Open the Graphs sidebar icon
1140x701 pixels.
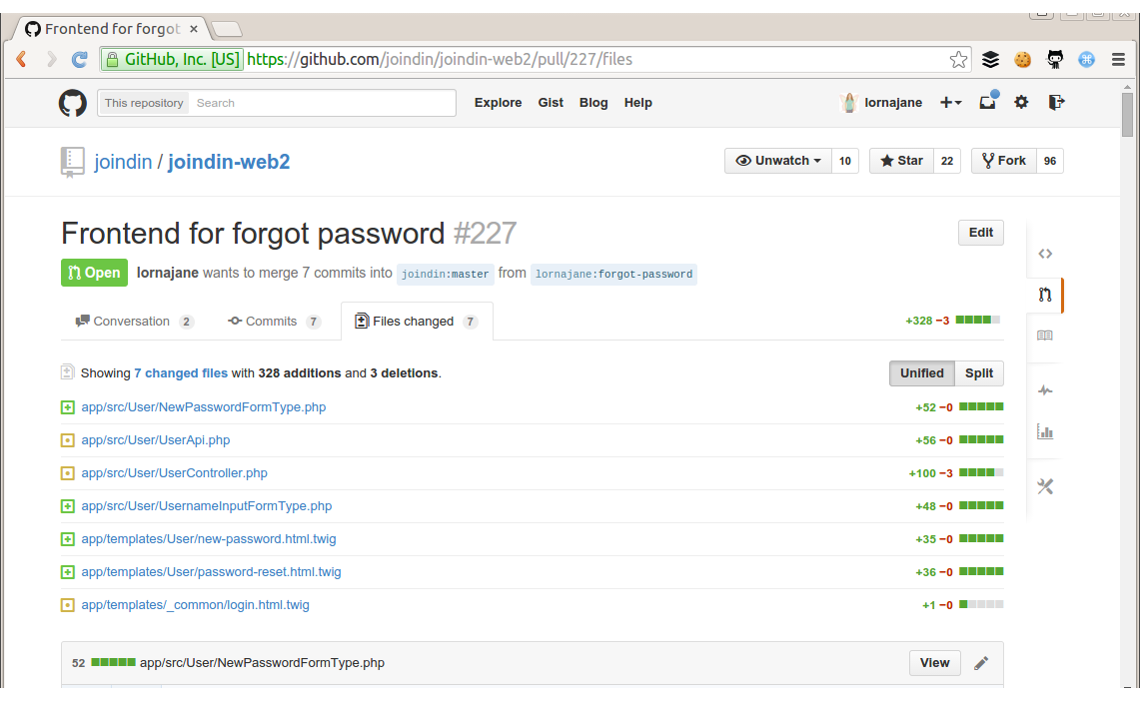point(1045,431)
